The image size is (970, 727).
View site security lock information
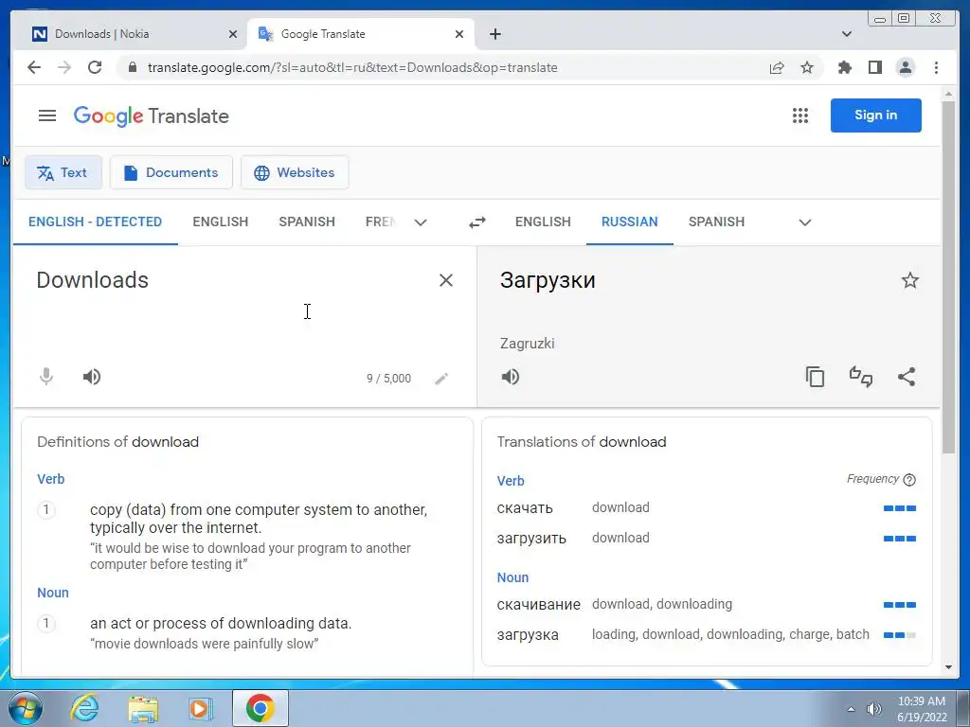coord(132,67)
